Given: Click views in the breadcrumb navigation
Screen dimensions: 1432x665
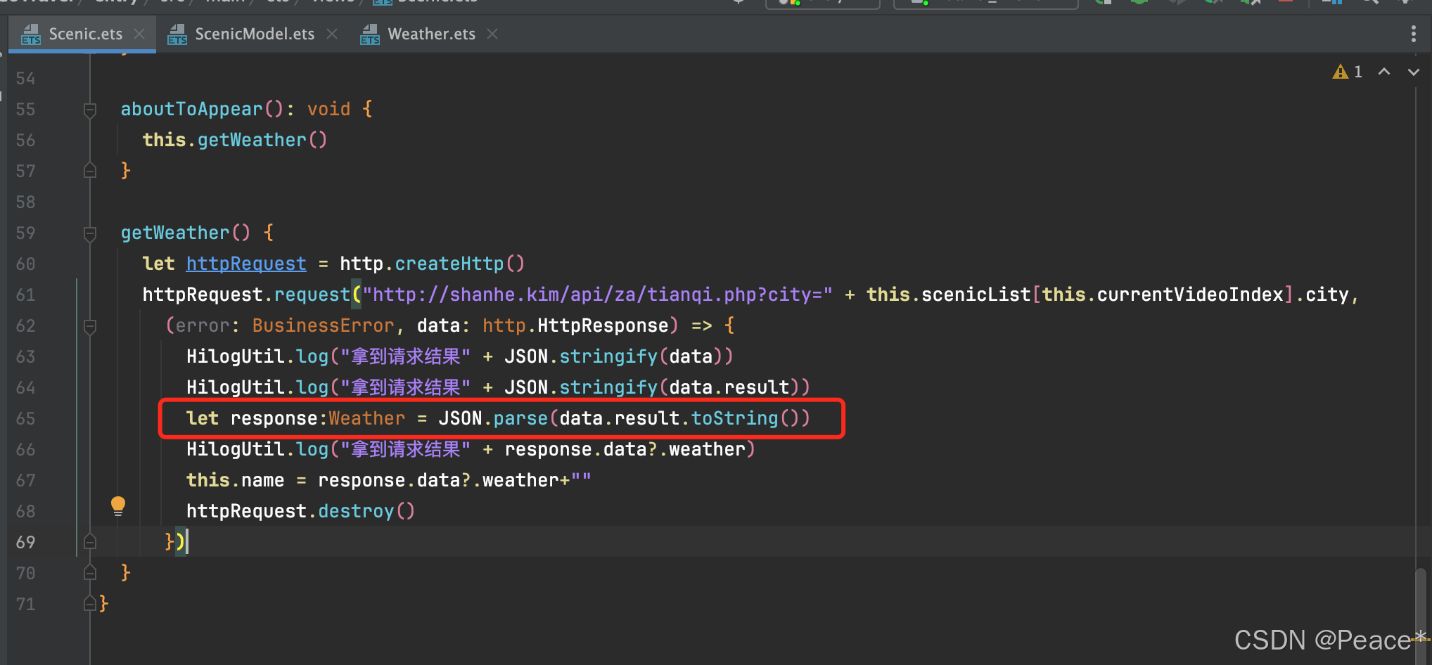Looking at the screenshot, I should (332, 3).
